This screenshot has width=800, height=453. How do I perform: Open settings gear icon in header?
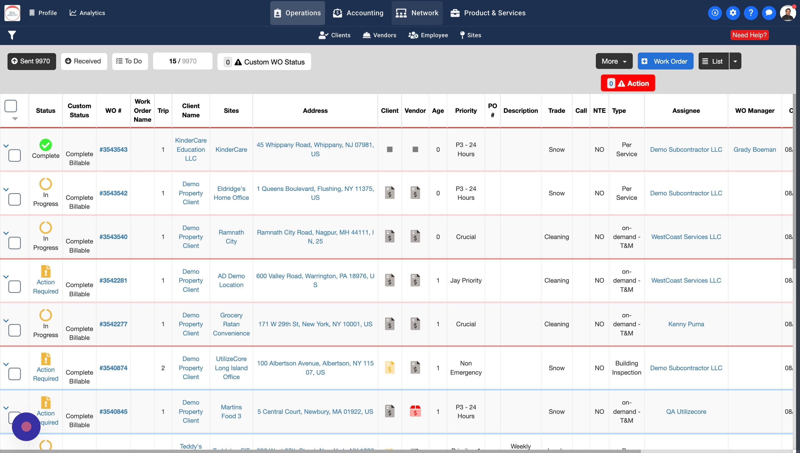coord(733,13)
